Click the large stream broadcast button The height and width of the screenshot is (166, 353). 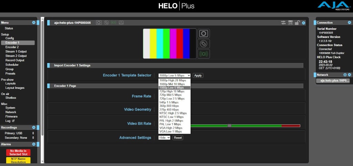point(204,54)
